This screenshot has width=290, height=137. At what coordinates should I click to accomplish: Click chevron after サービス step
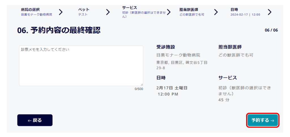pyautogui.click(x=169, y=12)
